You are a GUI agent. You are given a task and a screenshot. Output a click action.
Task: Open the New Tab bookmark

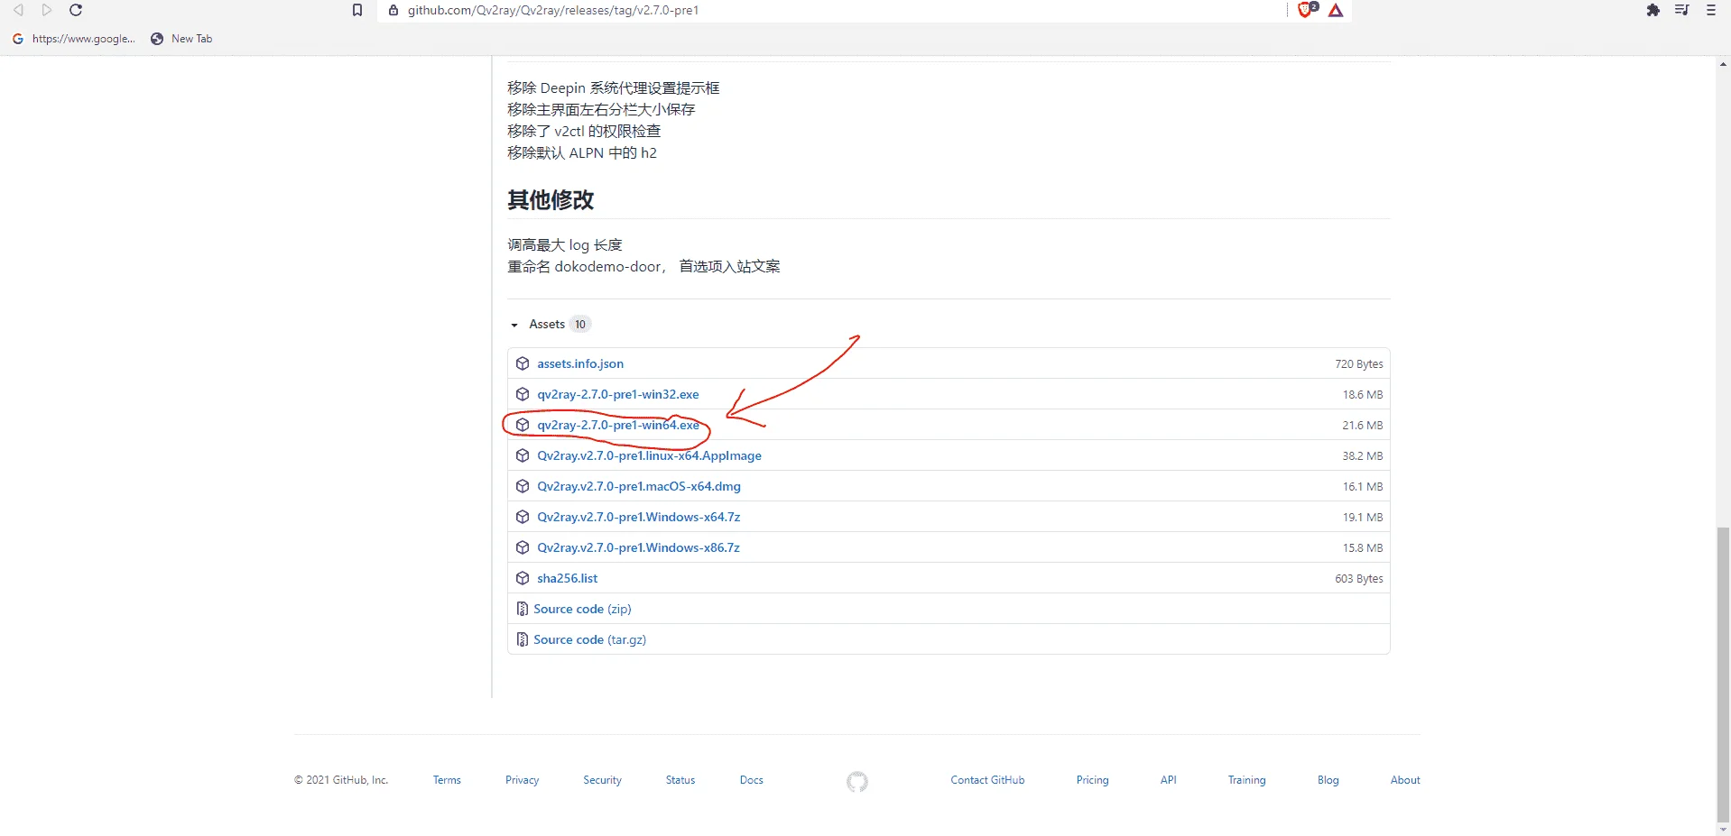point(181,39)
